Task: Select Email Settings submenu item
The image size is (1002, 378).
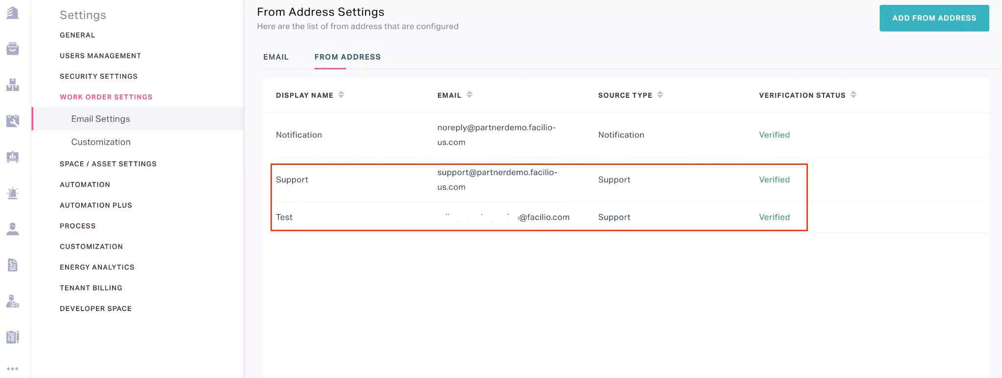Action: point(138,119)
